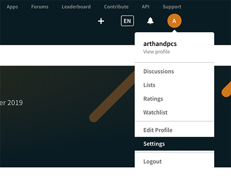Open the API nav link
The width and height of the screenshot is (231, 178).
click(x=145, y=7)
